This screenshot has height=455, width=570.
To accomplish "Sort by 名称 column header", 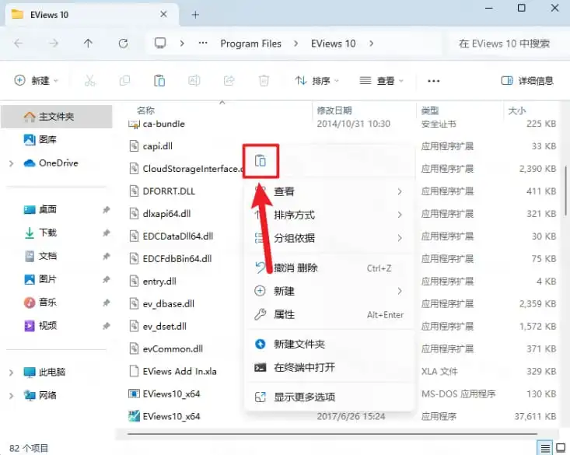I will [x=145, y=110].
